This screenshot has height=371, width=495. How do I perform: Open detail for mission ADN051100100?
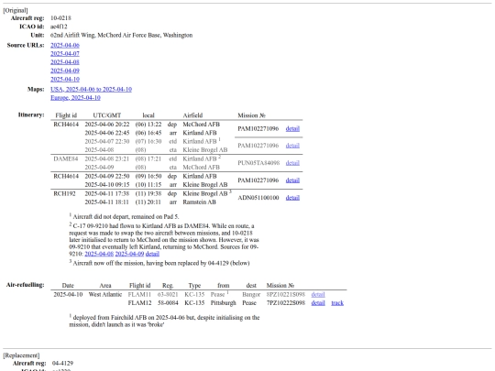pyautogui.click(x=292, y=198)
